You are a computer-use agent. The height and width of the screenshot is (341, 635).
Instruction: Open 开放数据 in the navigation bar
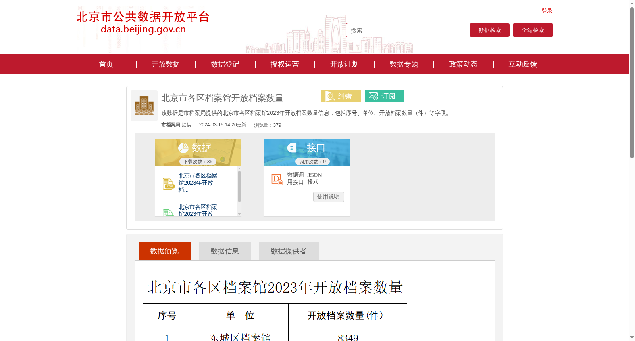[165, 64]
